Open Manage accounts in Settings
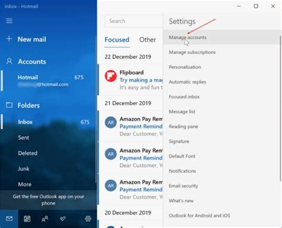282x228 pixels. pyautogui.click(x=188, y=38)
